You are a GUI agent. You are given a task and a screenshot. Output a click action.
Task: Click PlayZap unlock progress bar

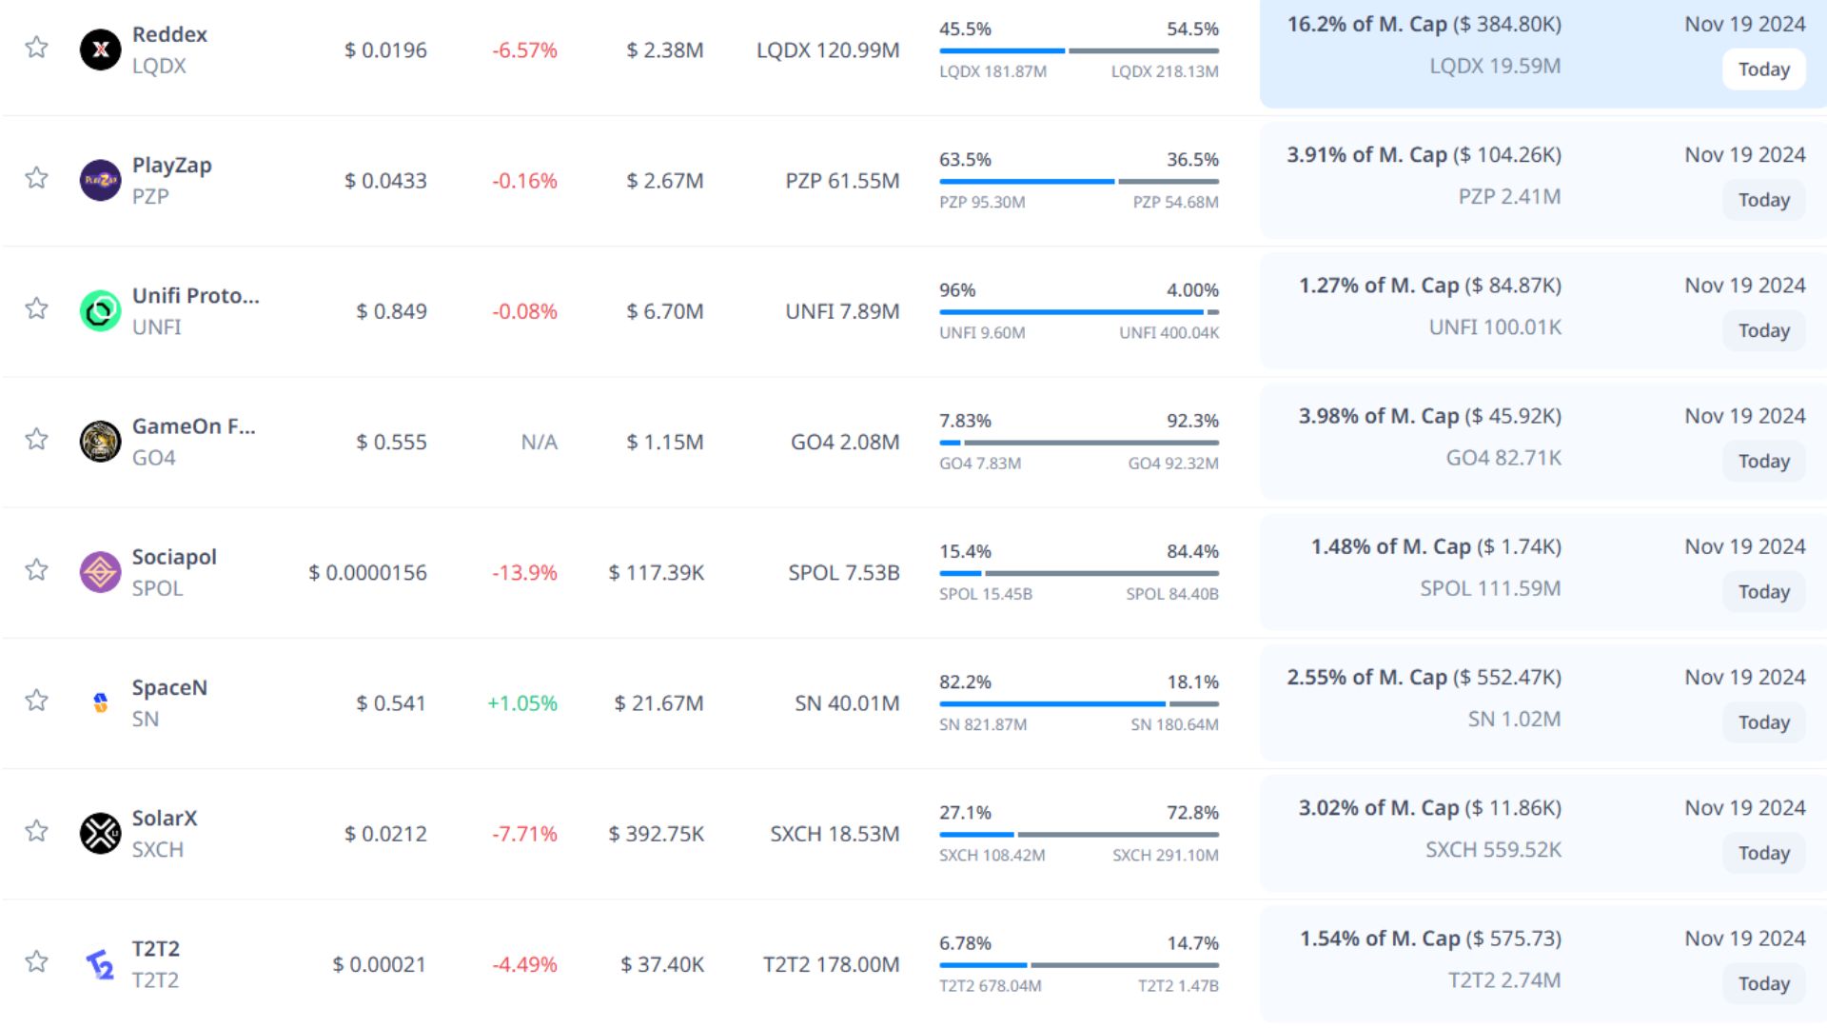[x=1078, y=181]
